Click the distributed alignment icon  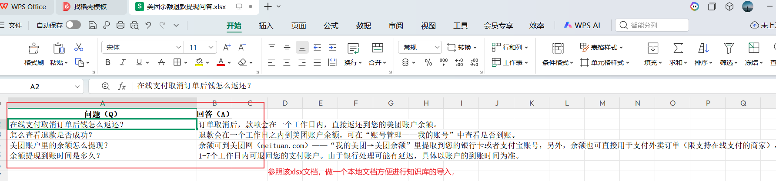[333, 62]
